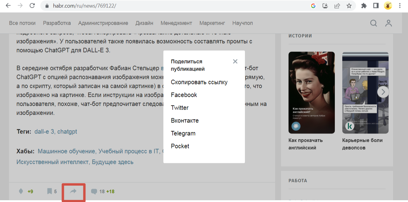This screenshot has height=202, width=408.
Task: Click the Карьерные боли девопсов story title
Action: pos(362,144)
